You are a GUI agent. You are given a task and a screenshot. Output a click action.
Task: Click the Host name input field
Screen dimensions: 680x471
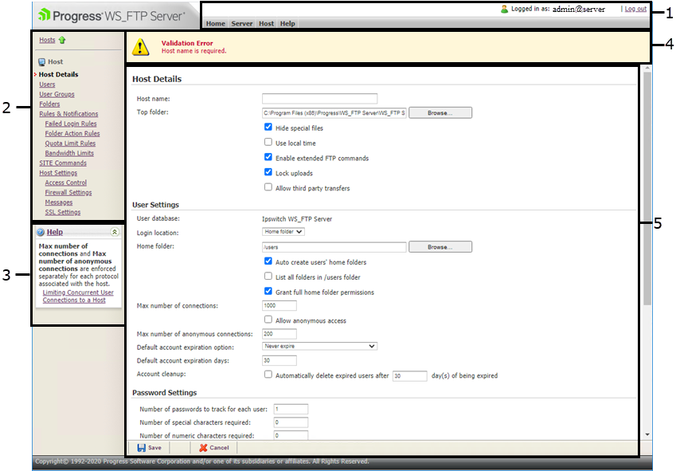coord(319,99)
